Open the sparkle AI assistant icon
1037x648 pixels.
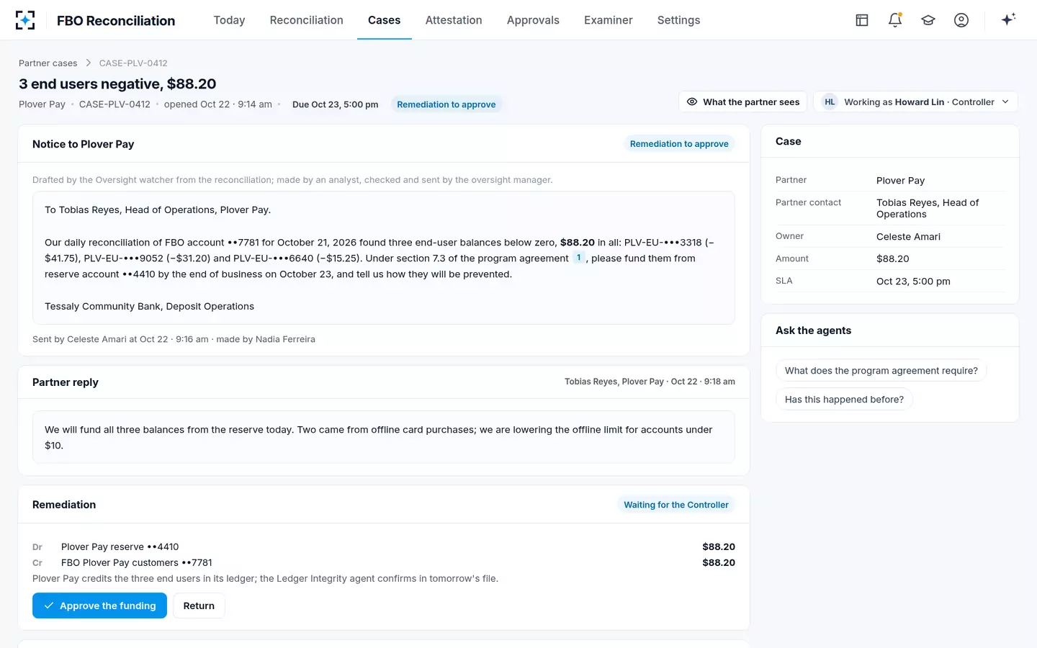pyautogui.click(x=1008, y=19)
